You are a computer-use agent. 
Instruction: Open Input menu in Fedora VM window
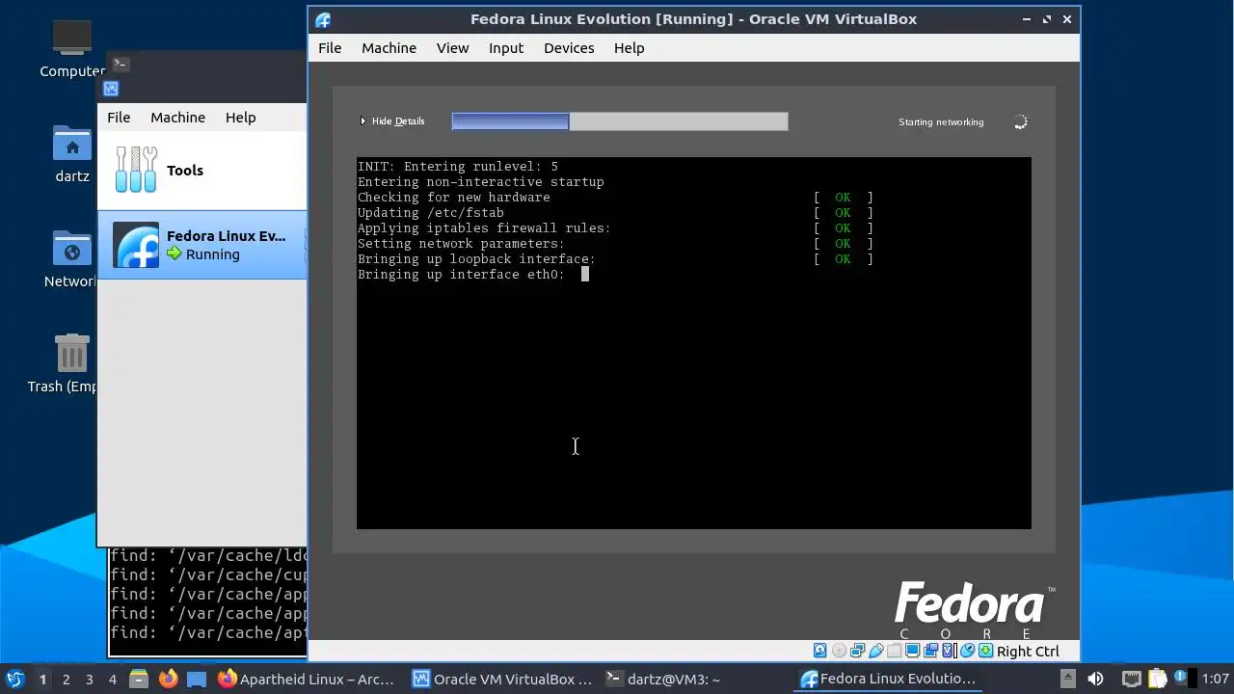506,48
